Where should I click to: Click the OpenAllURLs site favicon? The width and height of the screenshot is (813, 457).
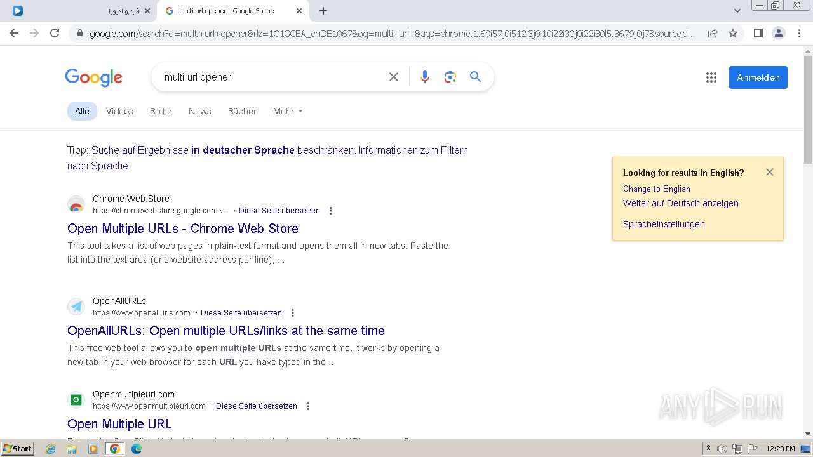[x=76, y=307]
